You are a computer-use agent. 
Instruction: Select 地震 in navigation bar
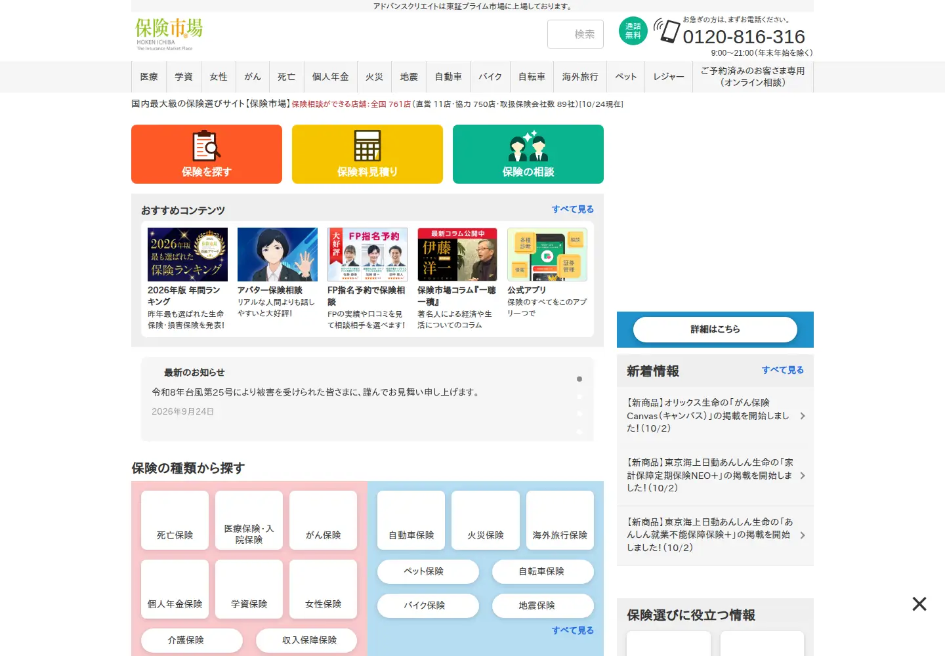click(x=409, y=77)
